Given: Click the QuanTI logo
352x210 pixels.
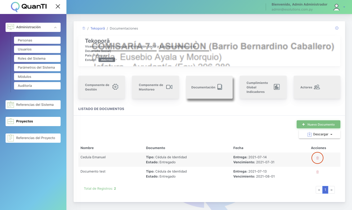Looking at the screenshot, I should tap(29, 7).
